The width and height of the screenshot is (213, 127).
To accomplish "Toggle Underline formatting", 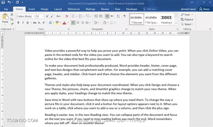I will [28, 23].
